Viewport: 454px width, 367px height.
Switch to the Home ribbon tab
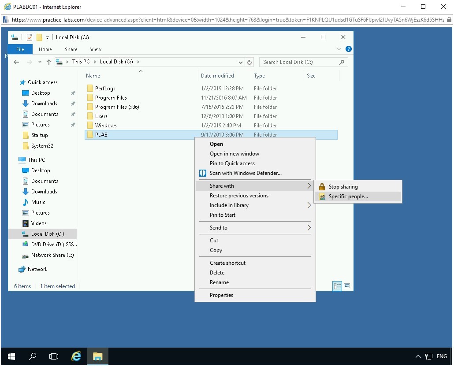(45, 49)
